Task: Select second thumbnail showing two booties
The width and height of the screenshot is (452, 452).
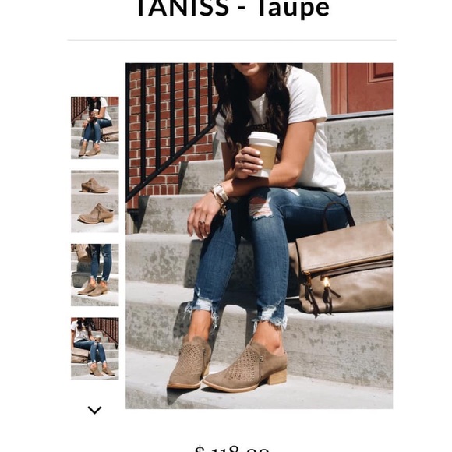Action: 95,201
